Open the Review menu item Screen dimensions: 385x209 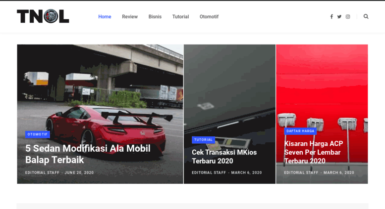[130, 17]
